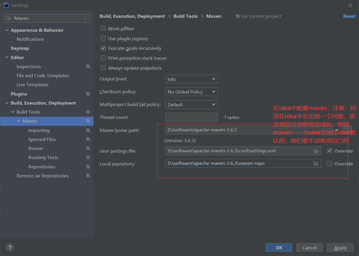Select Runner under Maven settings
359x256 pixels.
click(x=36, y=149)
